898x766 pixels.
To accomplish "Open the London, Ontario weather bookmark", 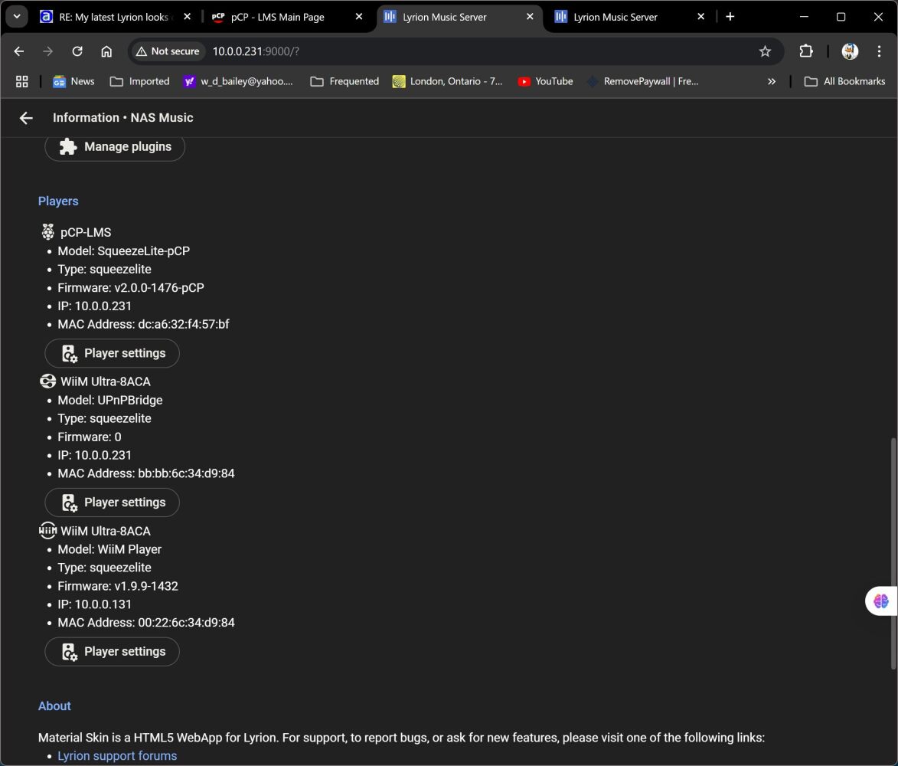I will [448, 81].
